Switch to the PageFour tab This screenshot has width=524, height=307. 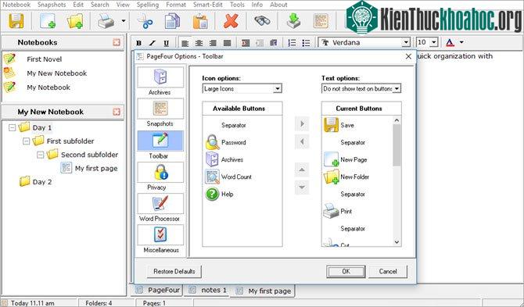[x=157, y=291]
